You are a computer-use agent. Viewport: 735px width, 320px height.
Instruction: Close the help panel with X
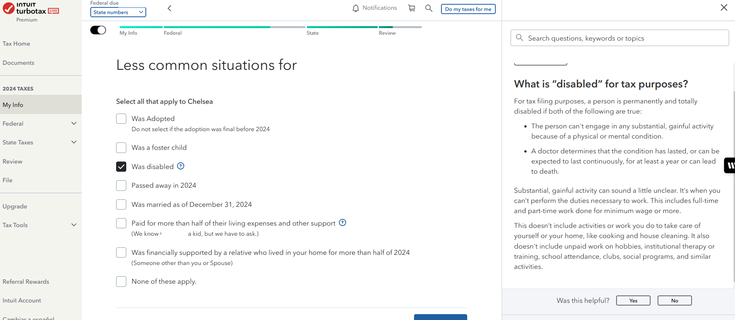pos(724,7)
